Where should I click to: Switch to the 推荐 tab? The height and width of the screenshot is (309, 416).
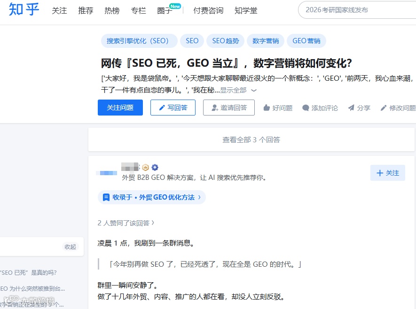pos(86,11)
